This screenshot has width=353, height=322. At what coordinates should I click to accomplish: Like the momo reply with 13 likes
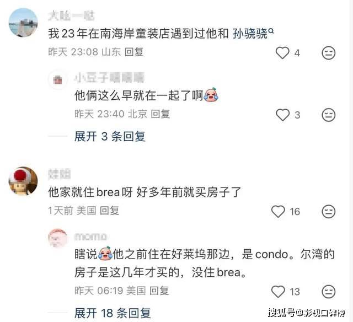pos(278,292)
